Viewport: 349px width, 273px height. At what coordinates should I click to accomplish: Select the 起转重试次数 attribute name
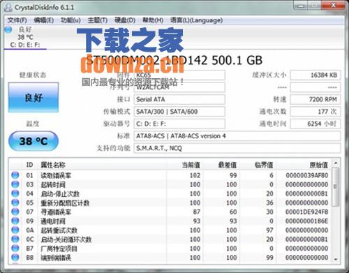(x=59, y=230)
